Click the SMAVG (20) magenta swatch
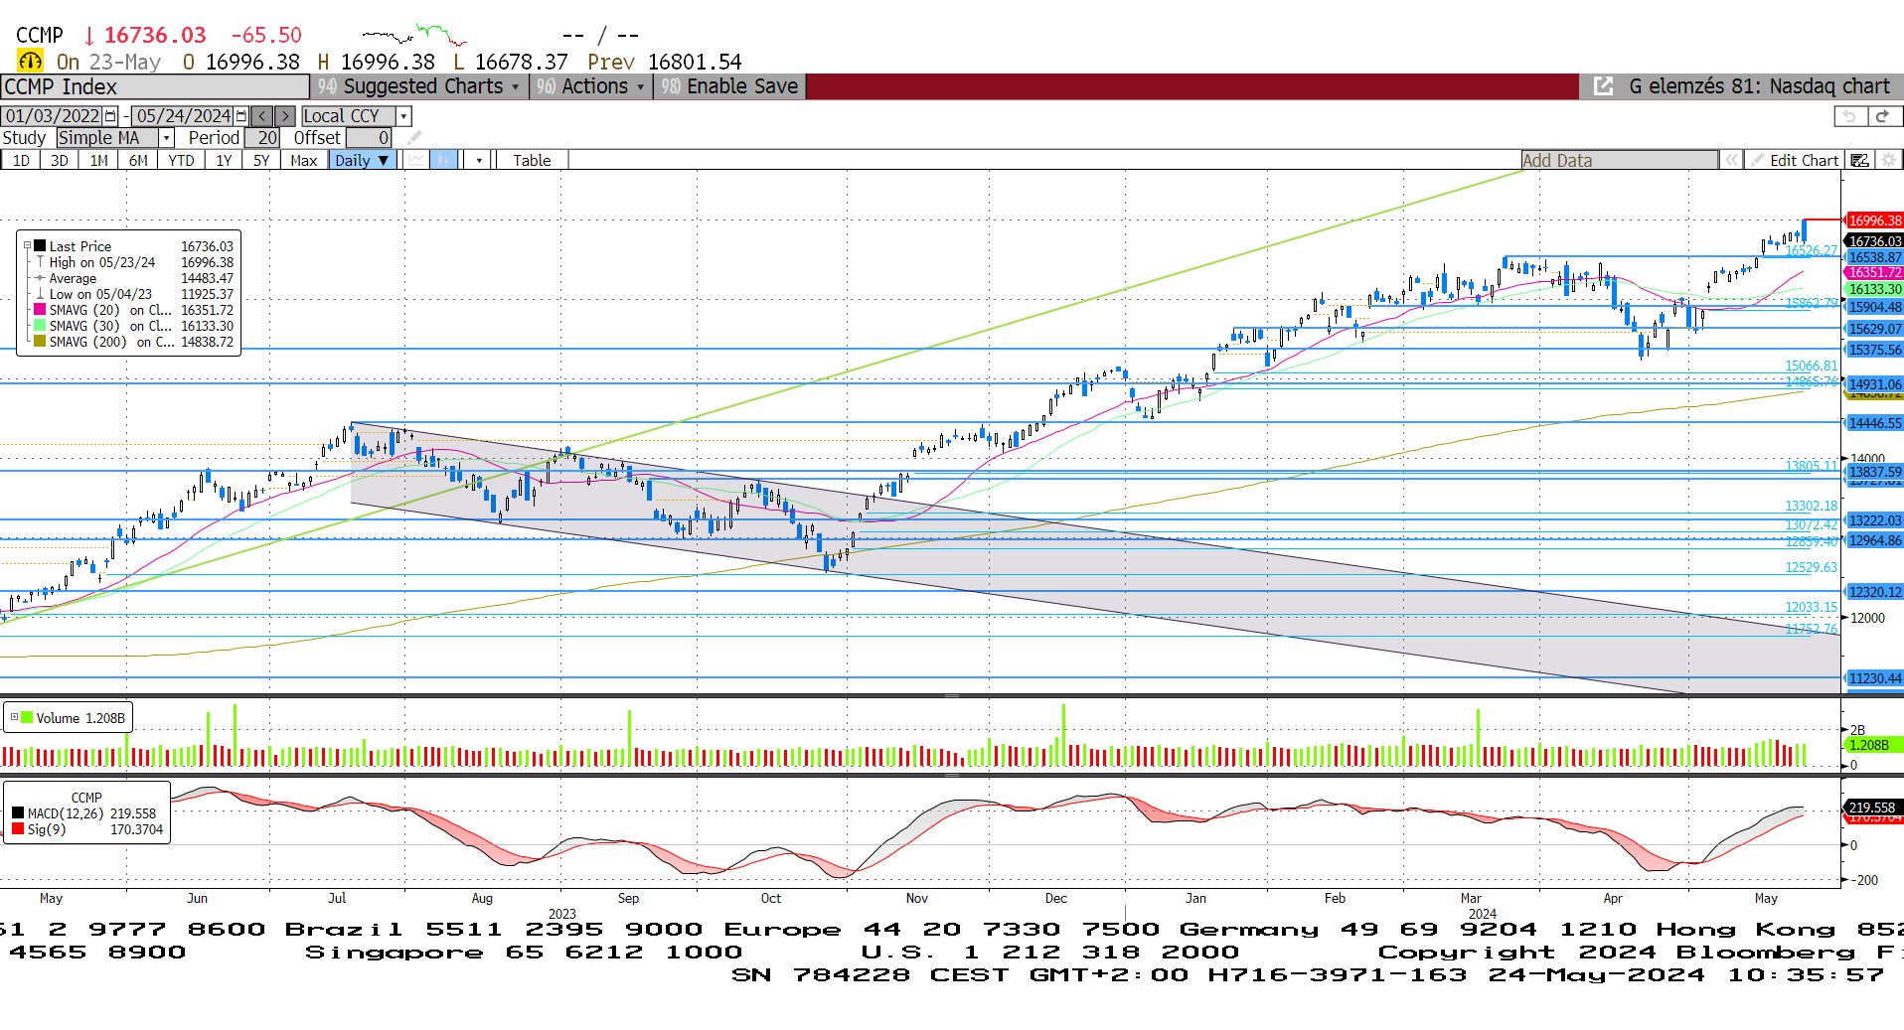1904x1030 pixels. (x=40, y=310)
